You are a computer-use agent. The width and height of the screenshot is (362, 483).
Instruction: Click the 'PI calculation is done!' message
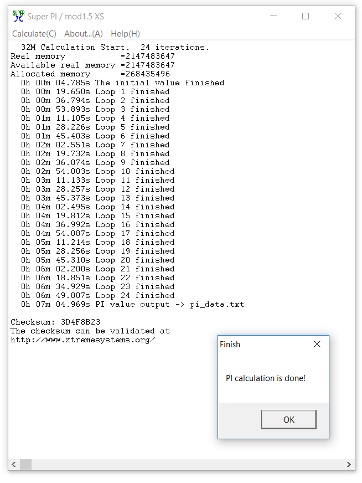266,378
